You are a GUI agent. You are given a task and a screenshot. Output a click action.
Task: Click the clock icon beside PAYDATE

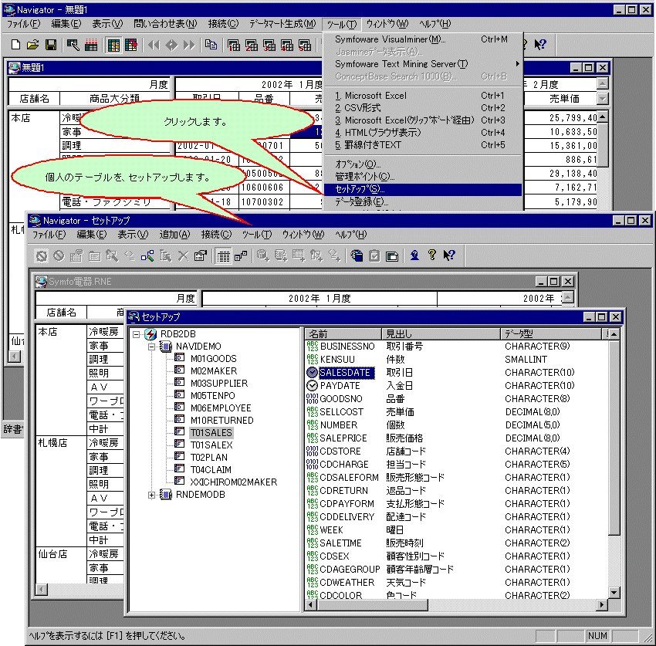coord(312,385)
